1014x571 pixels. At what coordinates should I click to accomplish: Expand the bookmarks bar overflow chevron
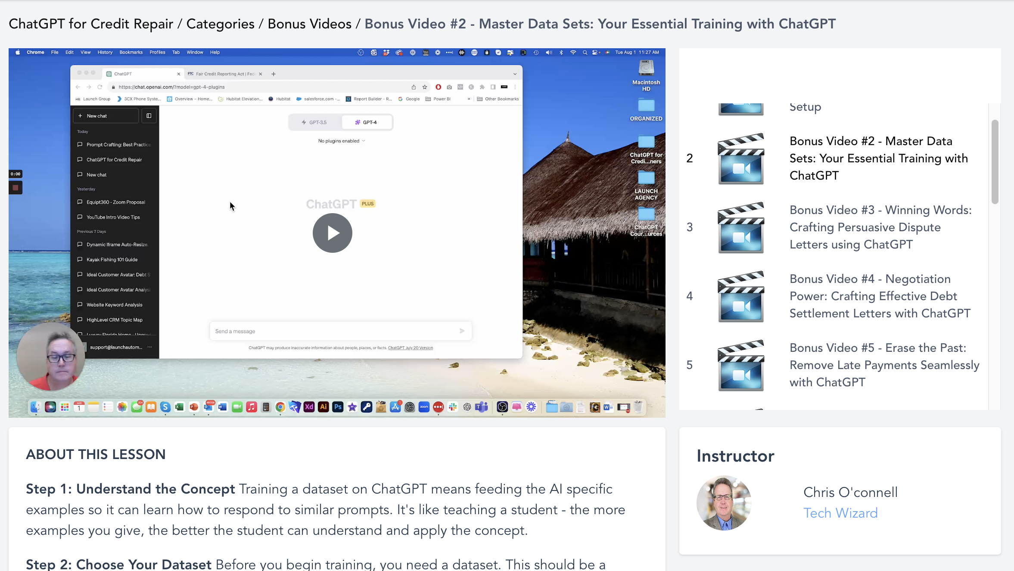(469, 99)
